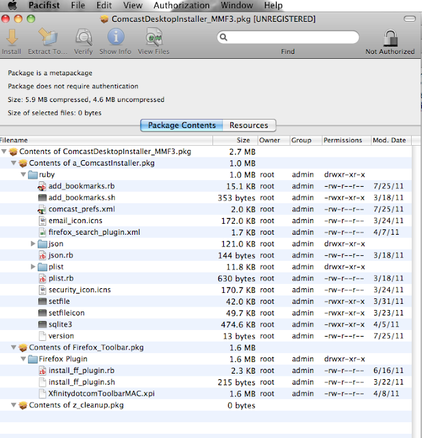Select the add_bookmarks.rb file icon
The width and height of the screenshot is (422, 438).
(x=42, y=186)
